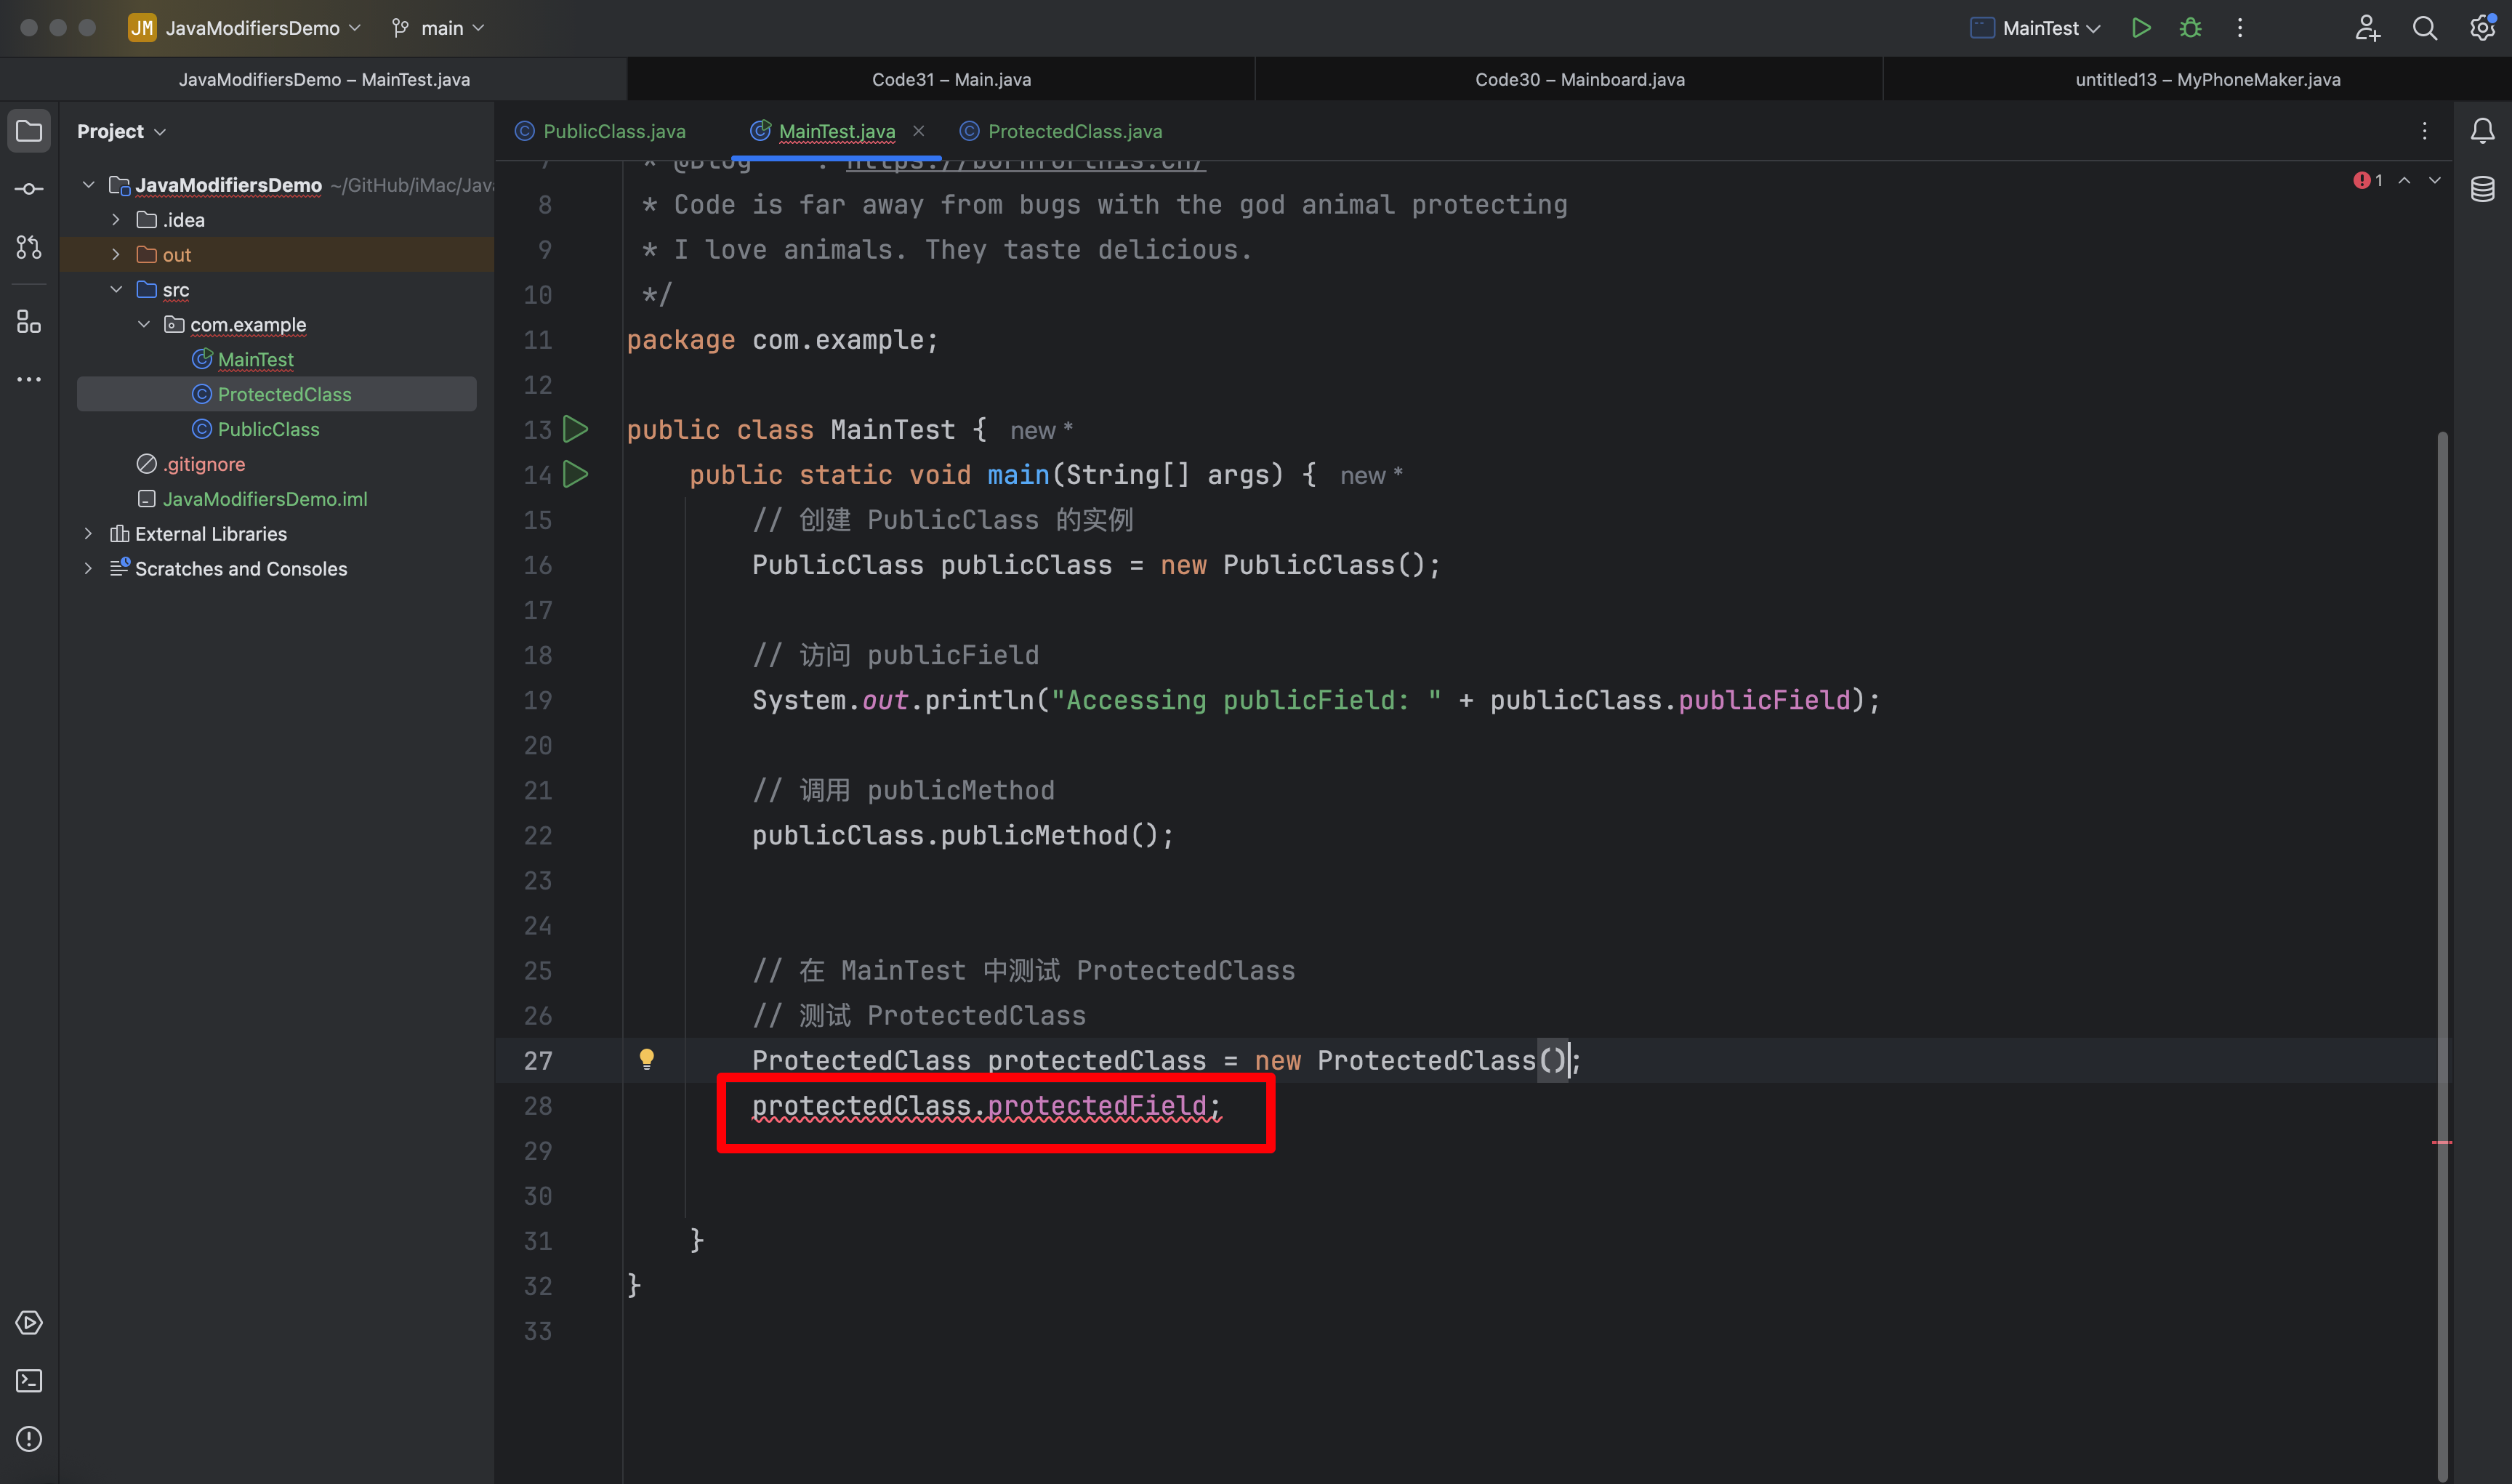
Task: Switch to Code31 – Main.java window tab
Action: point(951,79)
